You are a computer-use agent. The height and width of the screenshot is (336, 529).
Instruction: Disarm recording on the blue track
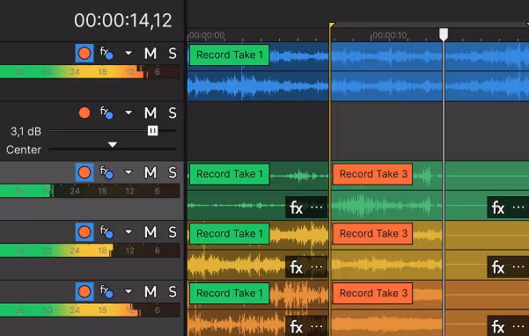[x=84, y=54]
